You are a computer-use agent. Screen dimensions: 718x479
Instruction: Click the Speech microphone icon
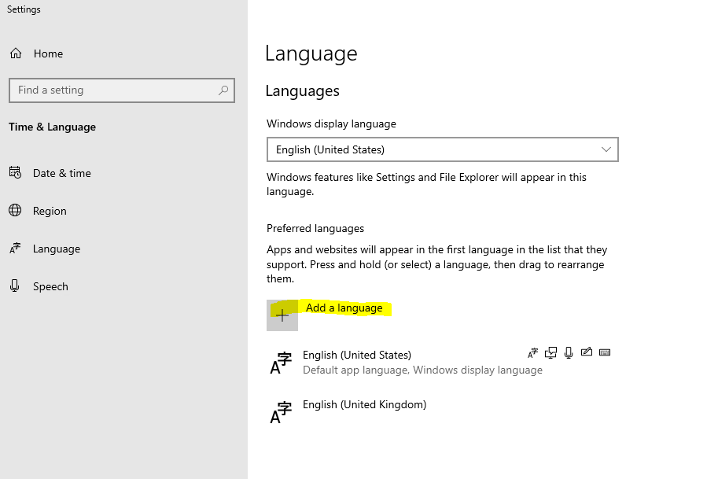[15, 286]
